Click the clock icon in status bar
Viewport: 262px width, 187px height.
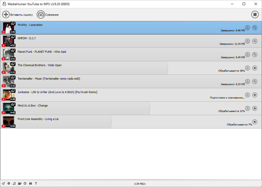point(25,183)
